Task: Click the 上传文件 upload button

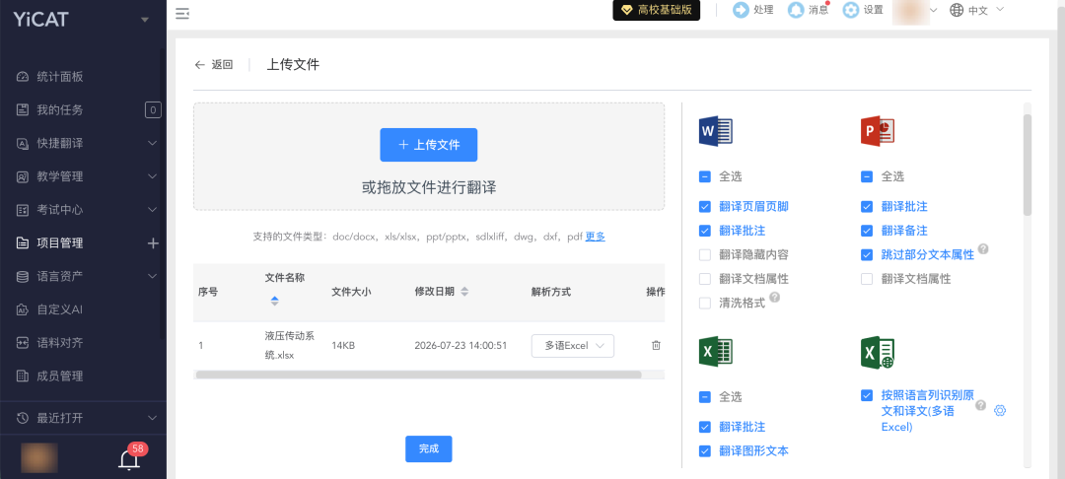Action: click(x=429, y=145)
